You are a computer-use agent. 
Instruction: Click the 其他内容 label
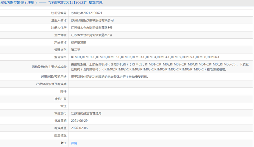(60, 99)
